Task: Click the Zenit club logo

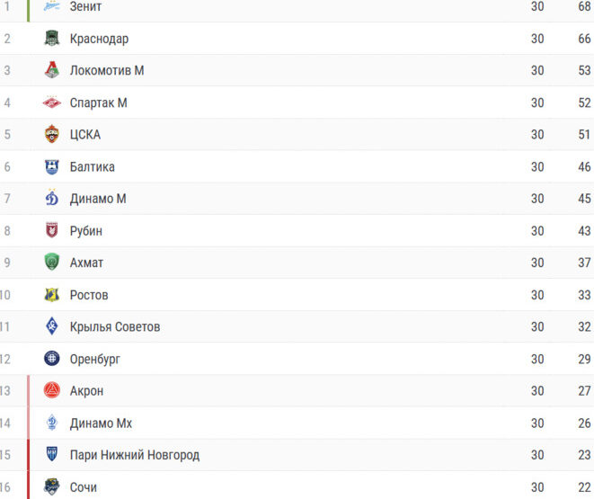Action: pos(52,6)
